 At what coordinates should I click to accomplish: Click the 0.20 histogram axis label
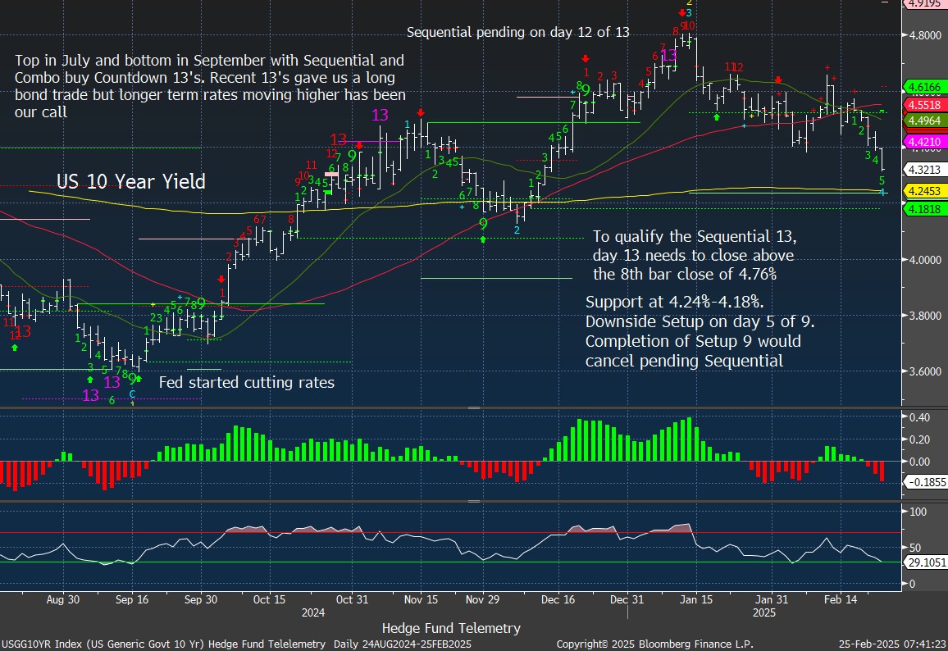point(919,439)
